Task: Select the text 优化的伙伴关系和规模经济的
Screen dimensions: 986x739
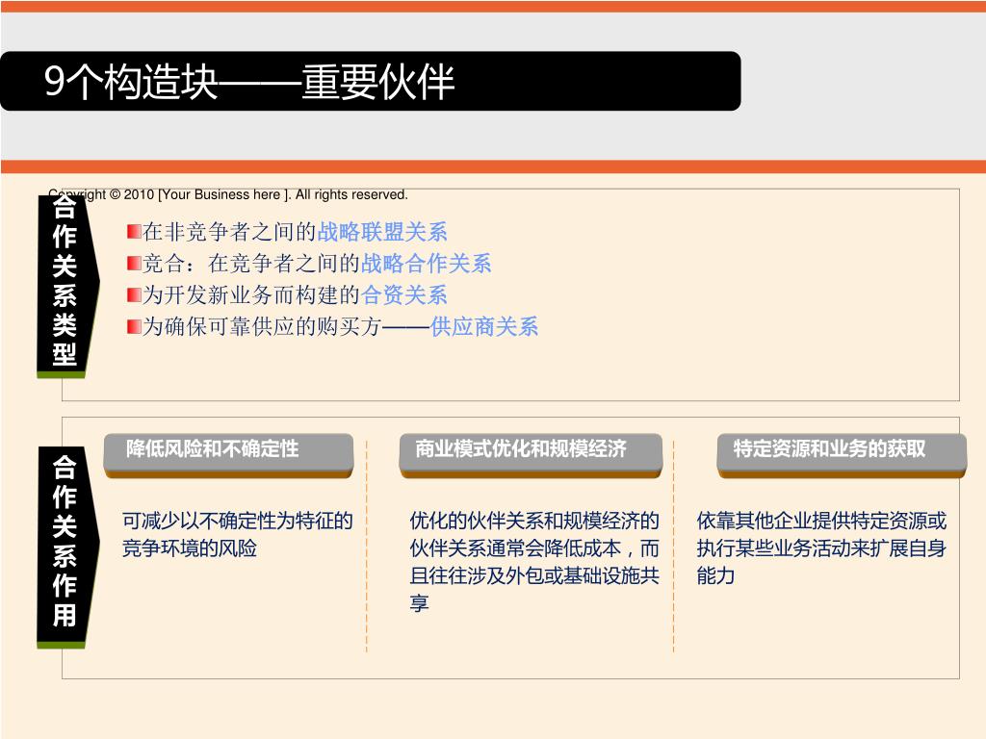Action: 534,521
